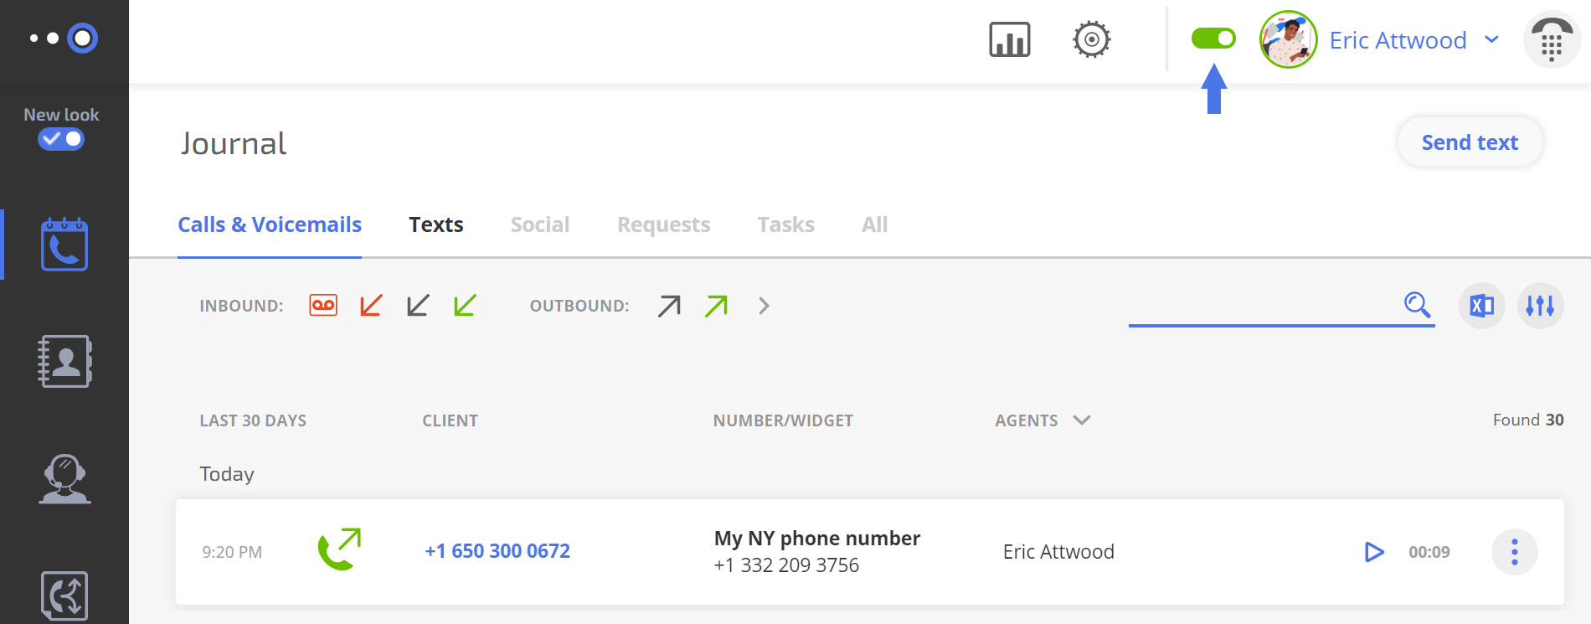The image size is (1591, 624).
Task: Expand the Eric Attwood profile dropdown
Action: click(1491, 39)
